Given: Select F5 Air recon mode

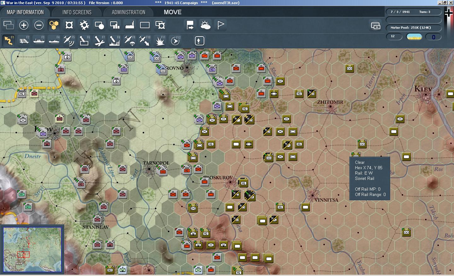Looking at the screenshot, I should click(x=69, y=41).
